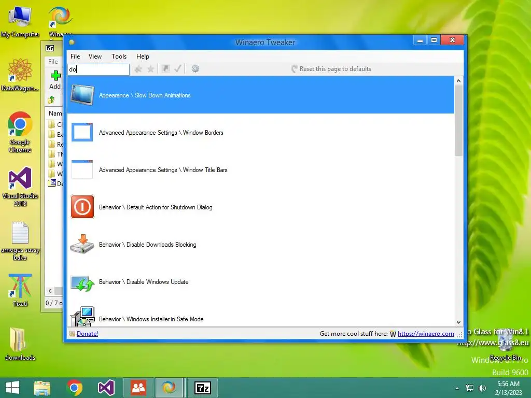This screenshot has width=531, height=398.
Task: Click the up folder icon in 7-Zip
Action: [x=51, y=100]
